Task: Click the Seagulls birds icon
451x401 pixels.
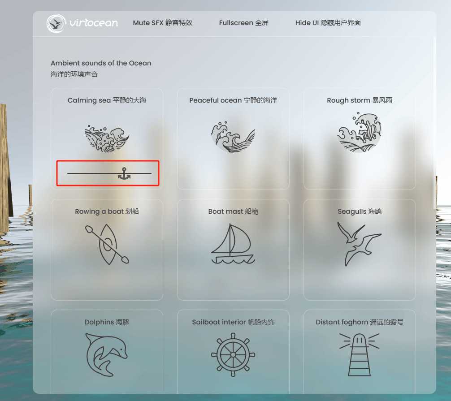Action: click(359, 244)
